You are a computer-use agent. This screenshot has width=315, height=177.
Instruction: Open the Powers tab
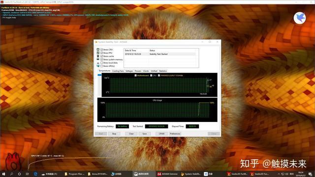[138, 71]
